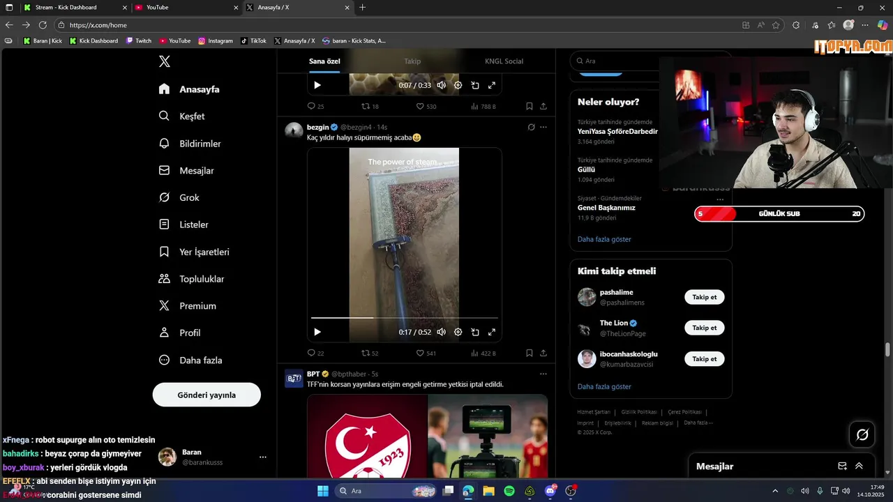Open Grok in the sidebar

coord(179,198)
